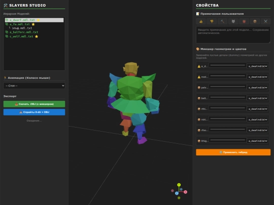This screenshot has width=274, height=205.
Task: Click the Y axis ball on the view gizmo
Action: click(179, 185)
